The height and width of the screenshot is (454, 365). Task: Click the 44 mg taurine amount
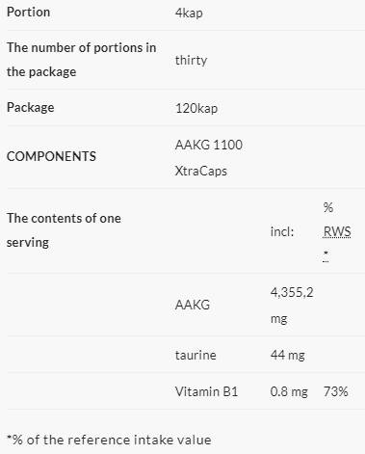point(288,355)
